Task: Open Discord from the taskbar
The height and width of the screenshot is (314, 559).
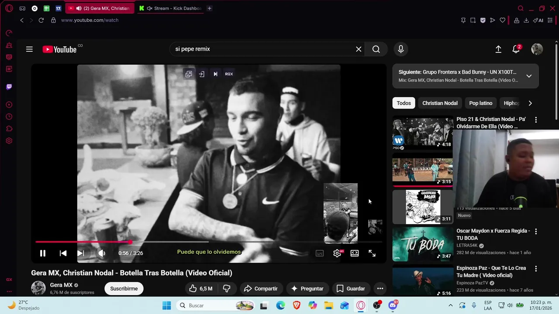Action: pos(393,306)
